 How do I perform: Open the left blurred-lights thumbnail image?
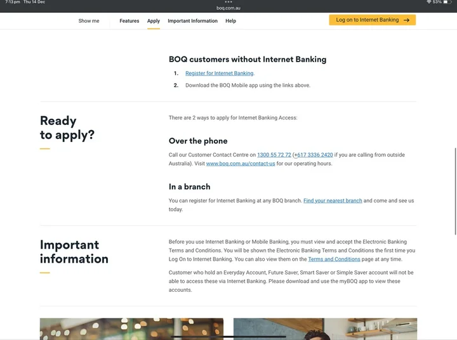[x=132, y=329]
